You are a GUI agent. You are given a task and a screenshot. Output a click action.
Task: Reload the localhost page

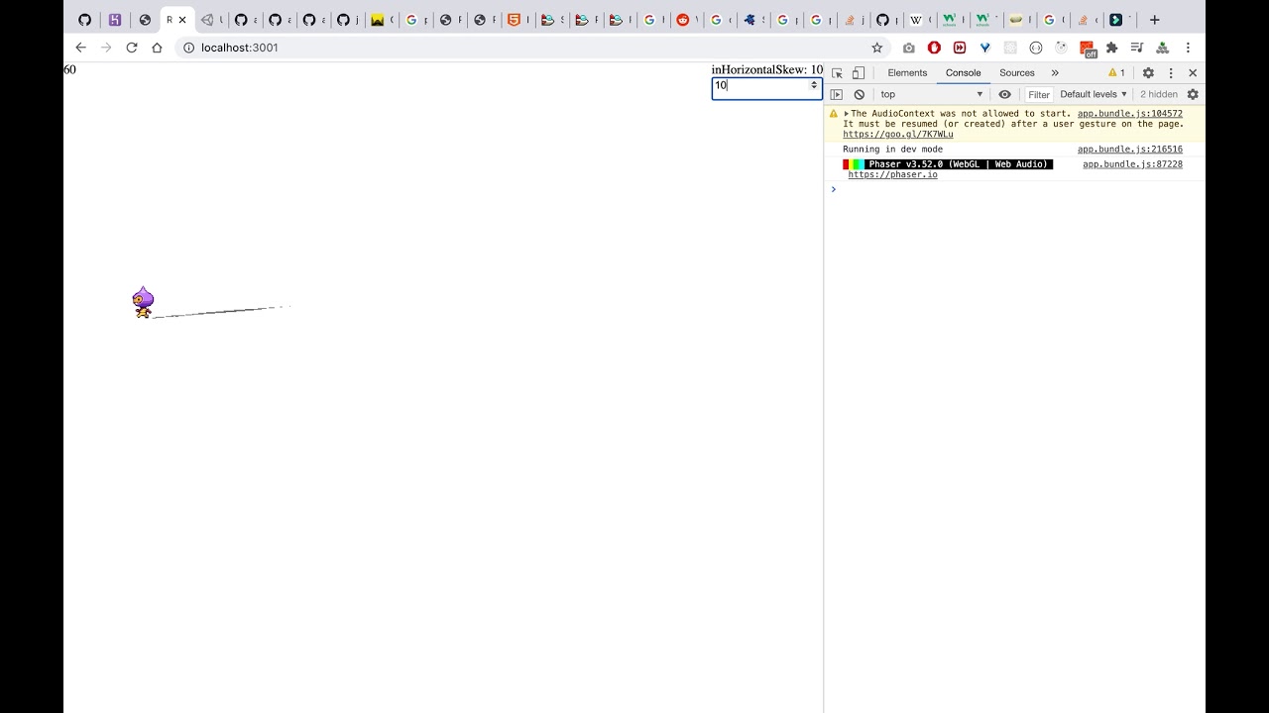pyautogui.click(x=132, y=48)
